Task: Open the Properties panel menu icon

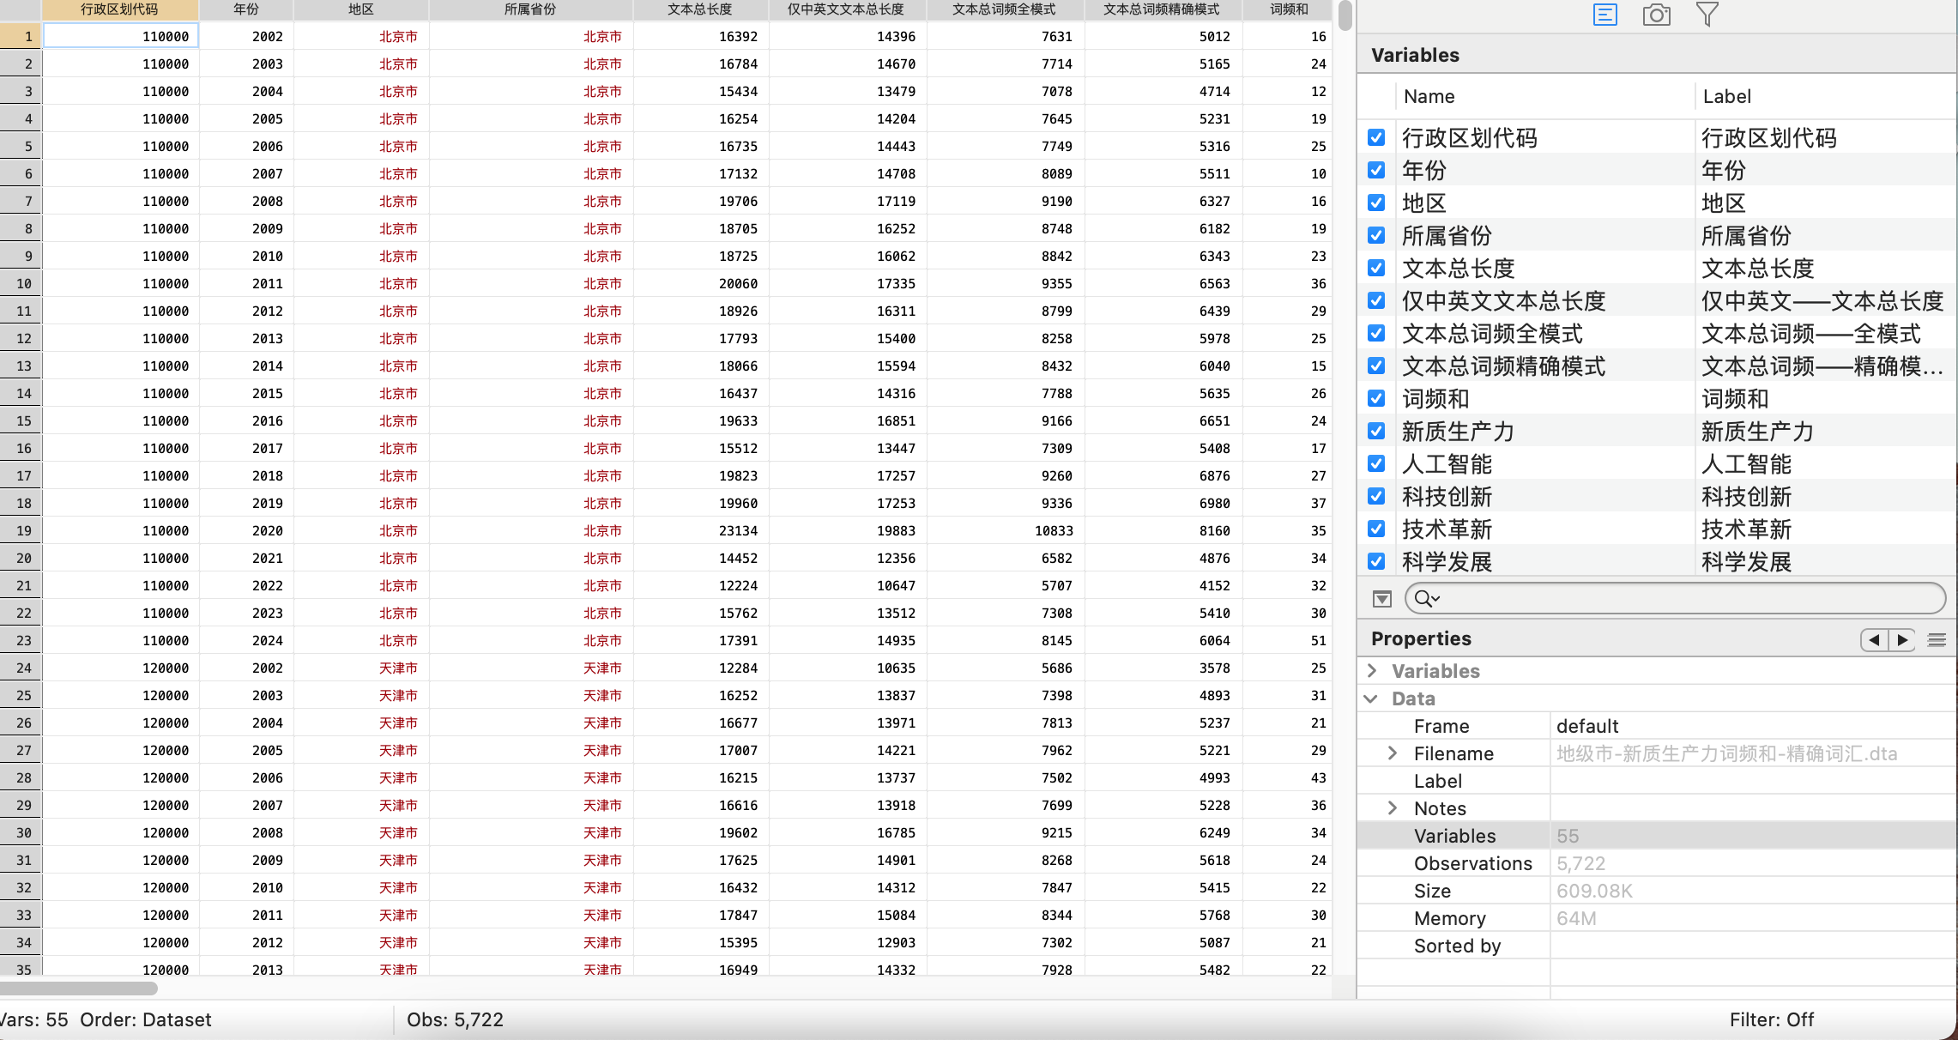Action: (1937, 639)
